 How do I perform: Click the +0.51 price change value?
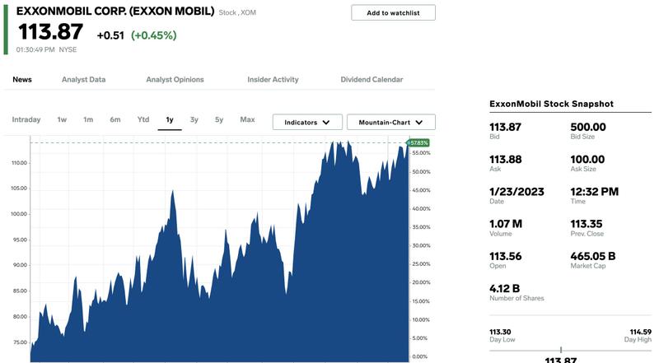[x=110, y=35]
